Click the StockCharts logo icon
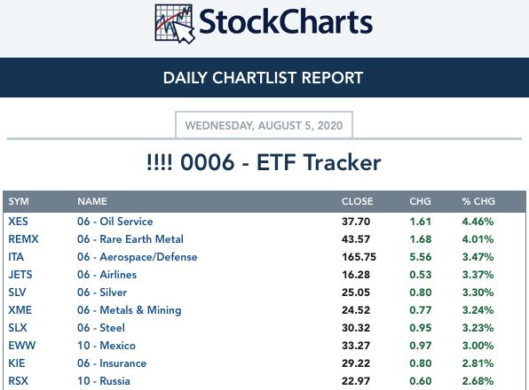529x390 pixels. click(x=175, y=24)
